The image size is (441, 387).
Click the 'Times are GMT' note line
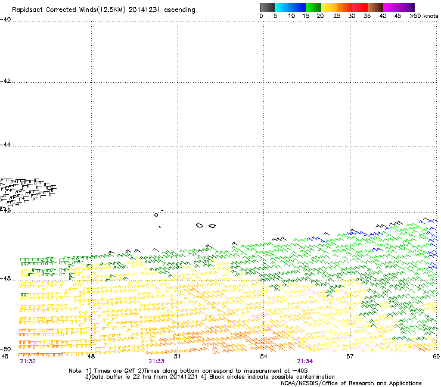pyautogui.click(x=188, y=371)
